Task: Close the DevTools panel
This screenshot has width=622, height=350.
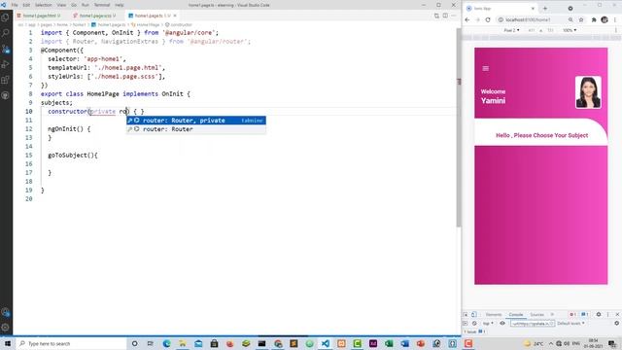Action: (x=617, y=314)
